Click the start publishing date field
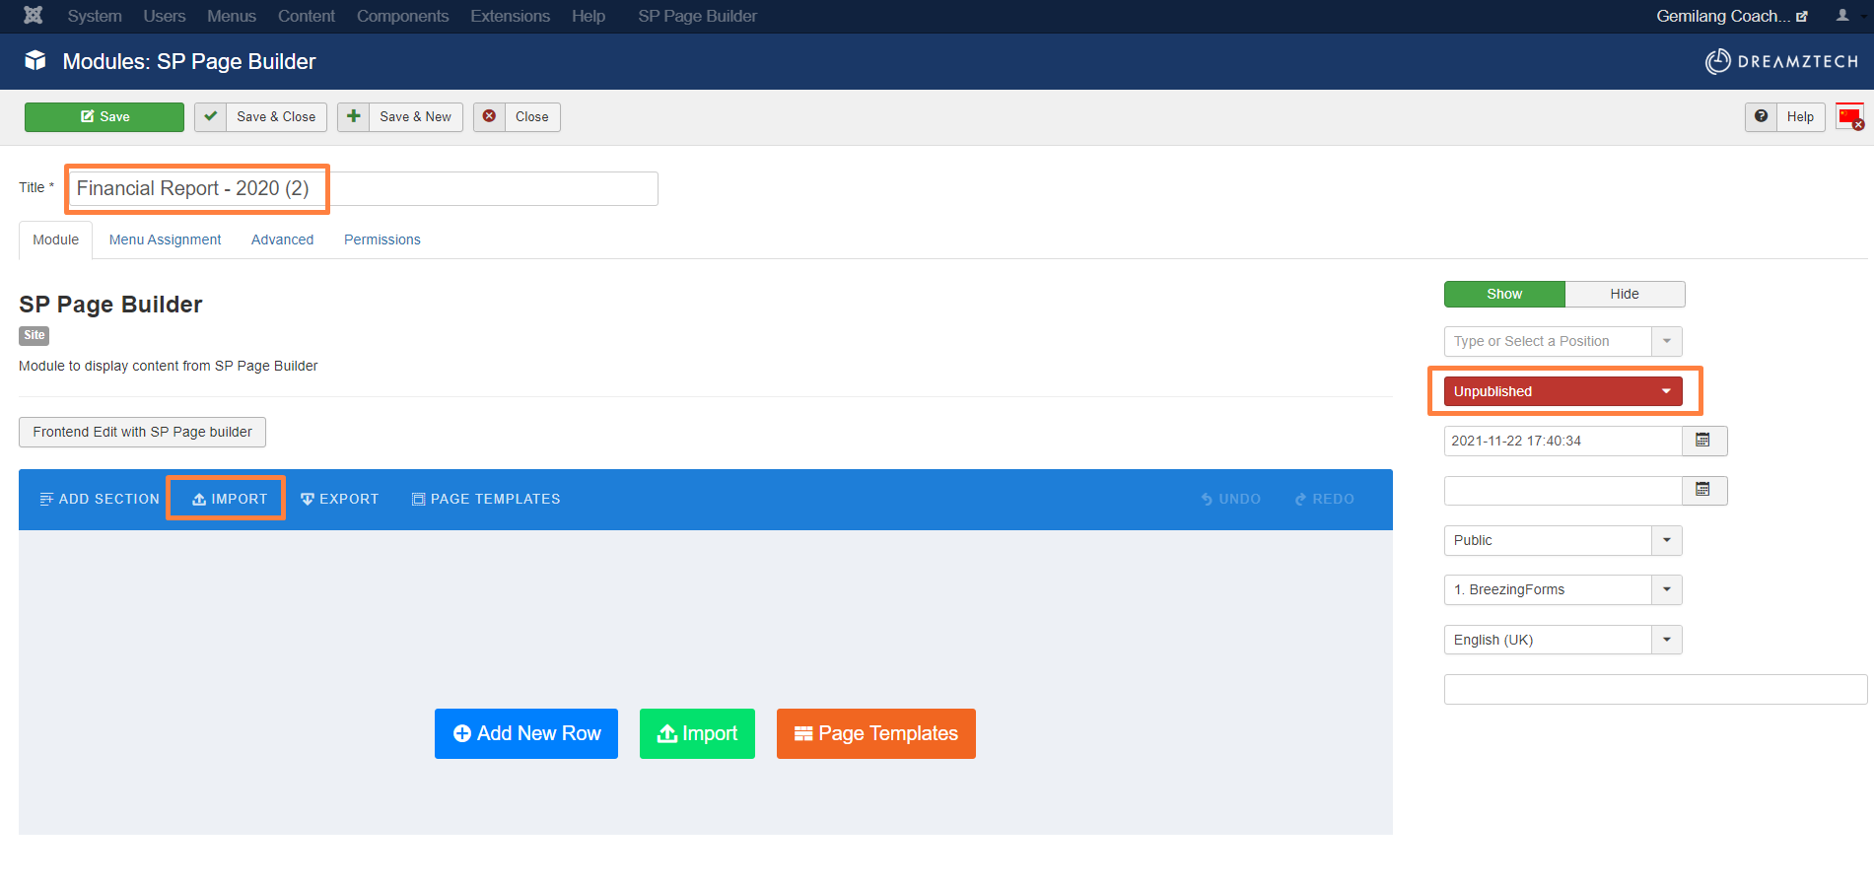Screen dimensions: 1874x888 (x=1562, y=441)
